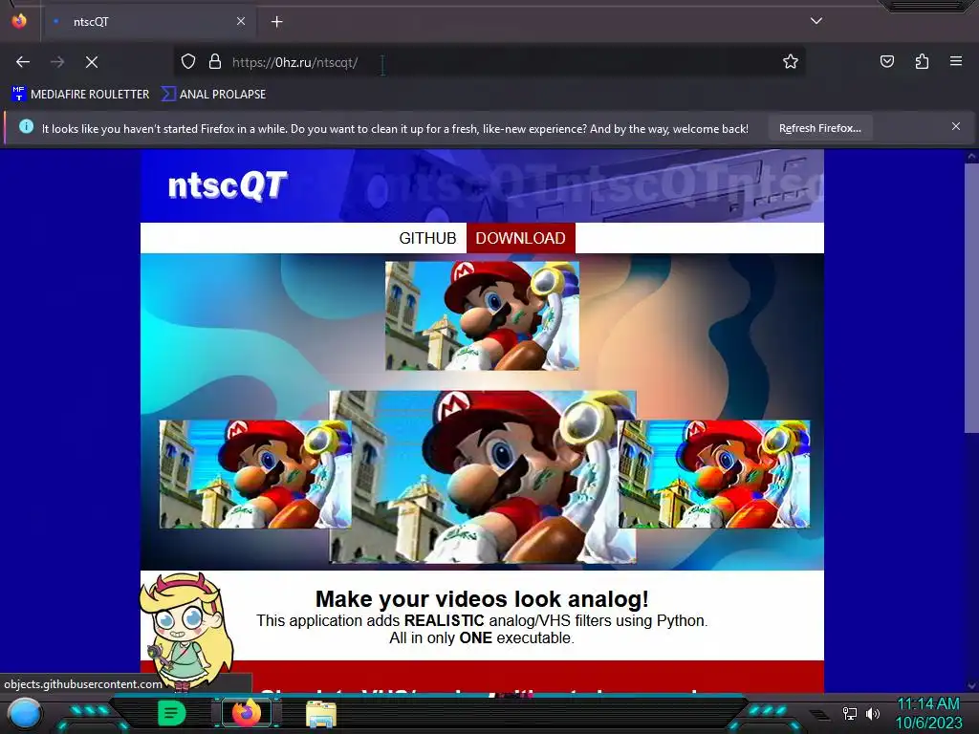The height and width of the screenshot is (734, 979).
Task: Bookmark this page with the star
Action: (791, 62)
